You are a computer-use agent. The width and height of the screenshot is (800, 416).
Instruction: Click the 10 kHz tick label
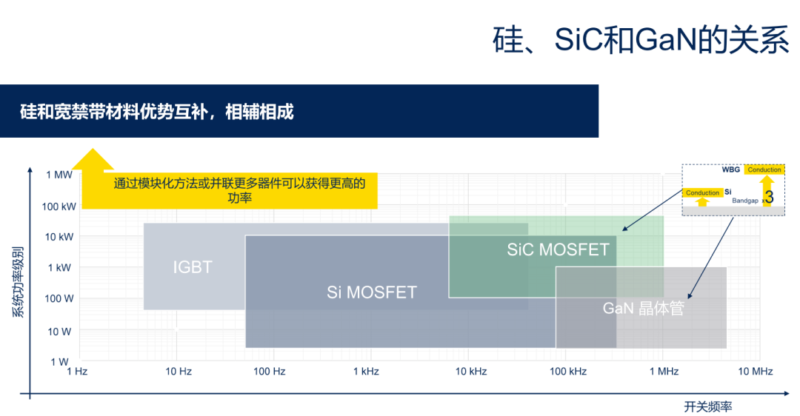click(471, 371)
